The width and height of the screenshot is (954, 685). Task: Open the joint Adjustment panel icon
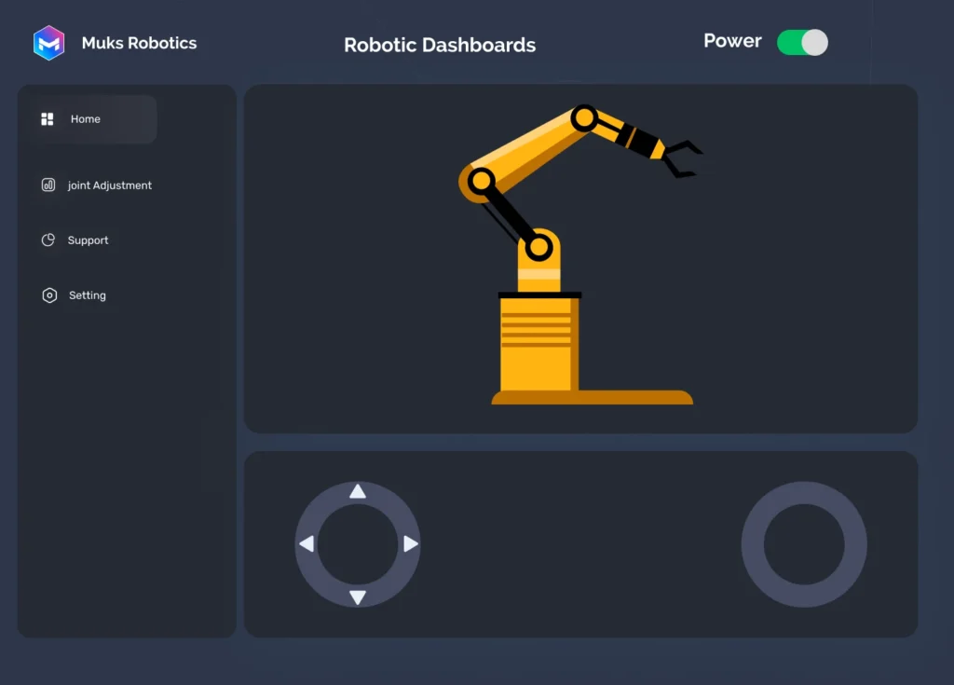(x=48, y=185)
